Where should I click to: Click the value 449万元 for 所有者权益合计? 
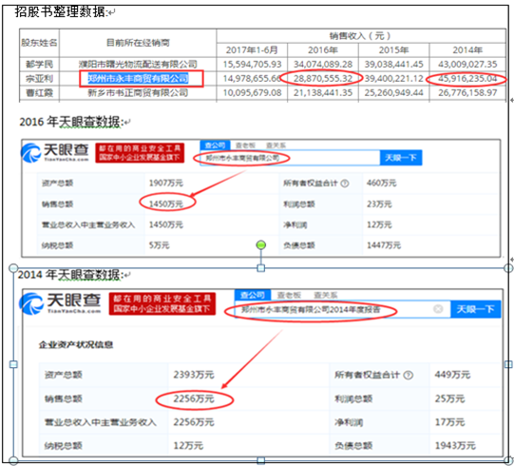click(452, 375)
